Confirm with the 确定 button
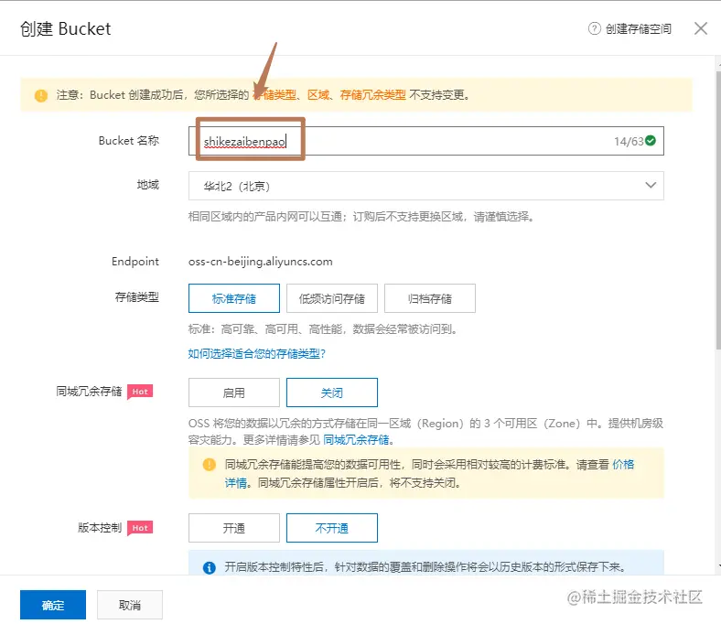721x624 pixels. (53, 605)
